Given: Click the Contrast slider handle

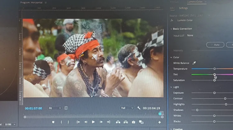Looking at the screenshot, I should pos(225,98).
